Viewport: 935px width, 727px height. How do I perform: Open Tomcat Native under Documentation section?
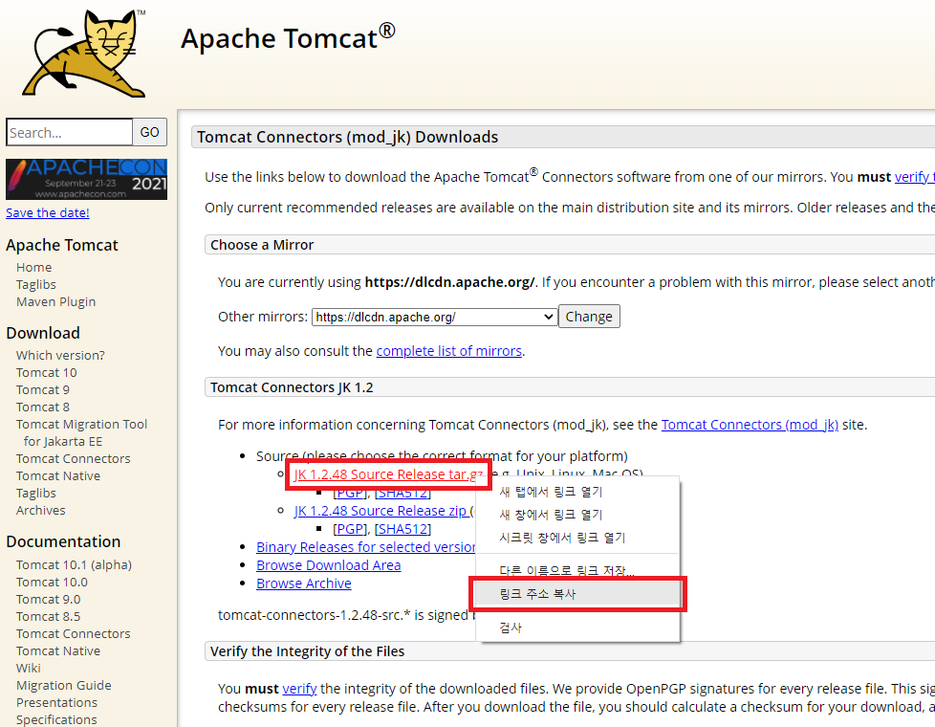tap(58, 651)
